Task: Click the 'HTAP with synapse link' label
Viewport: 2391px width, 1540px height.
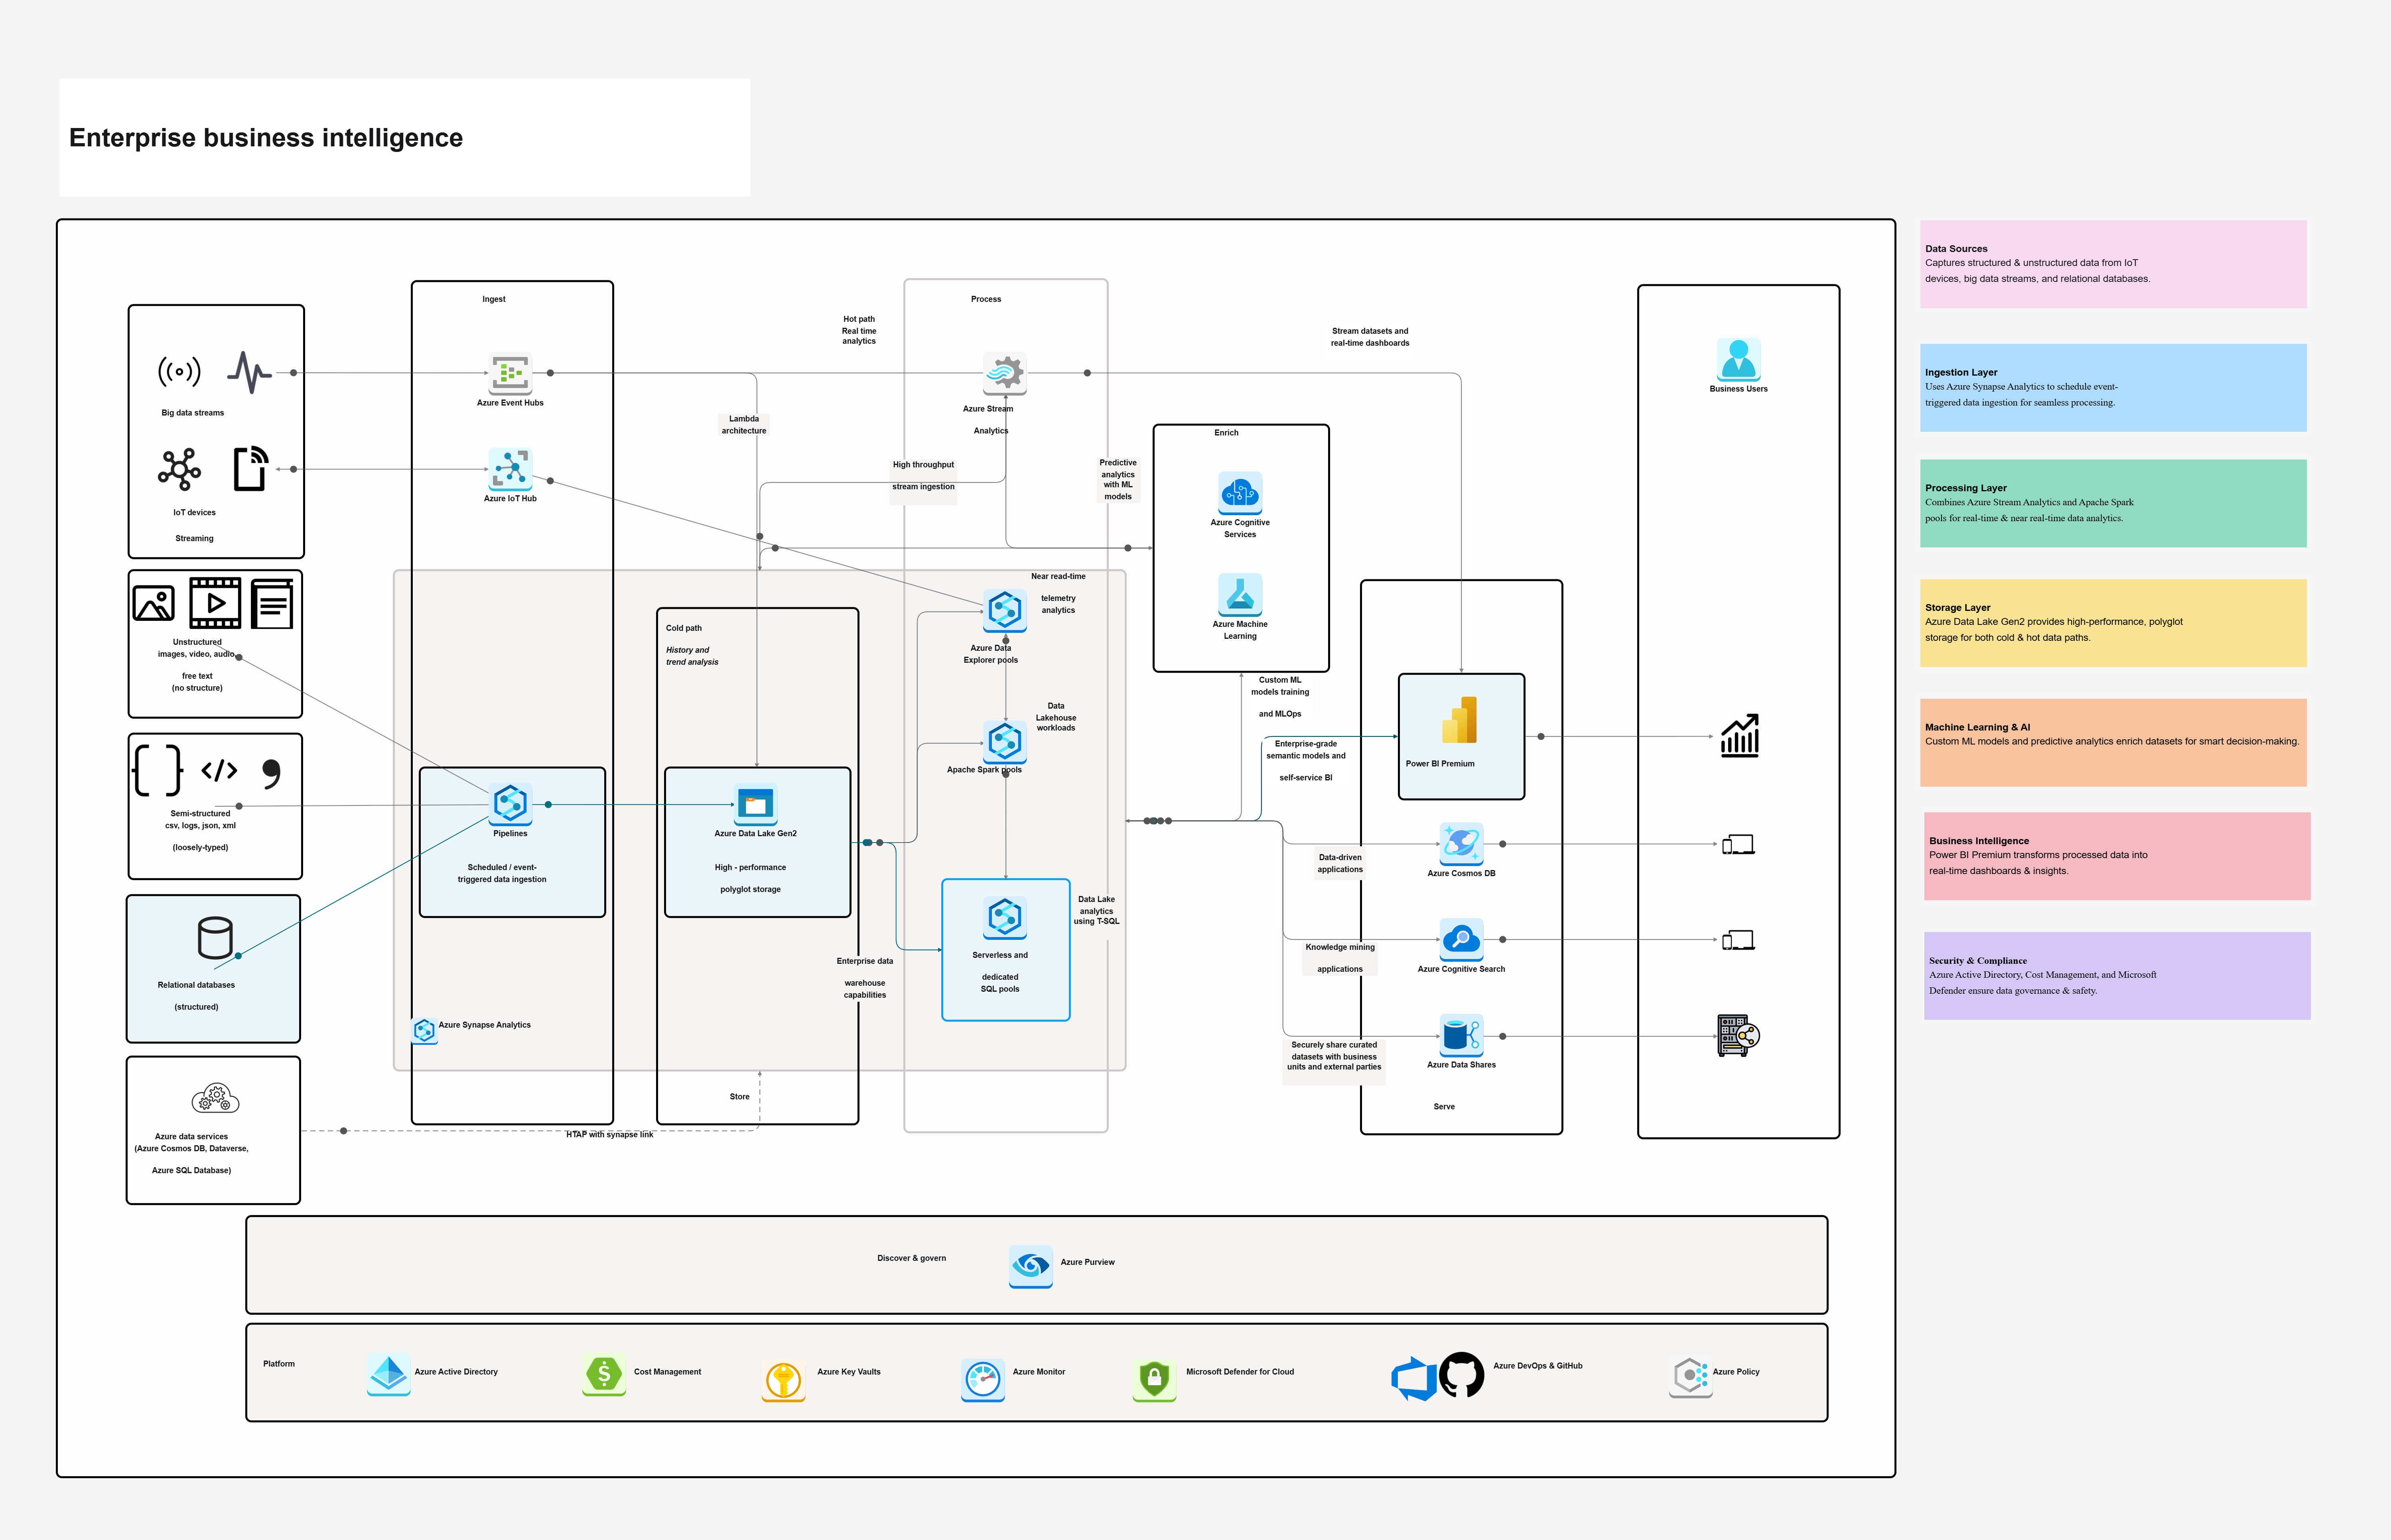Action: [609, 1134]
